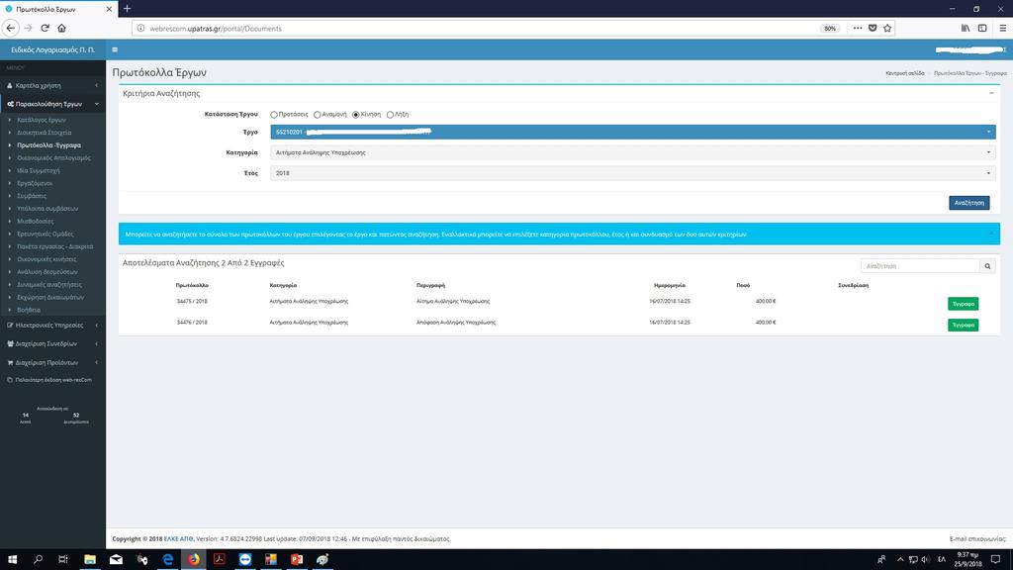Viewport: 1013px width, 570px height.
Task: Open the Mail app on the taskbar
Action: point(116,559)
